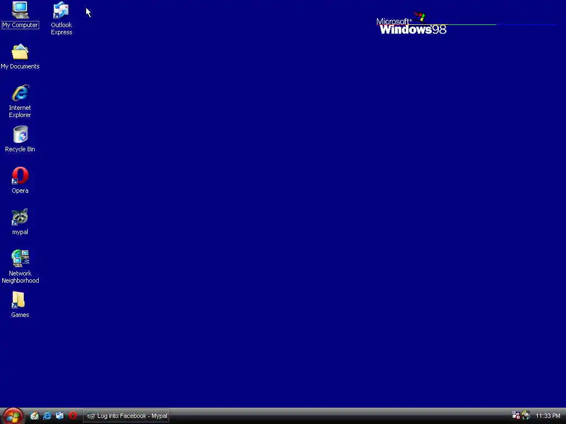Click the second system tray icon beside the clock
The width and height of the screenshot is (566, 424).
point(526,415)
